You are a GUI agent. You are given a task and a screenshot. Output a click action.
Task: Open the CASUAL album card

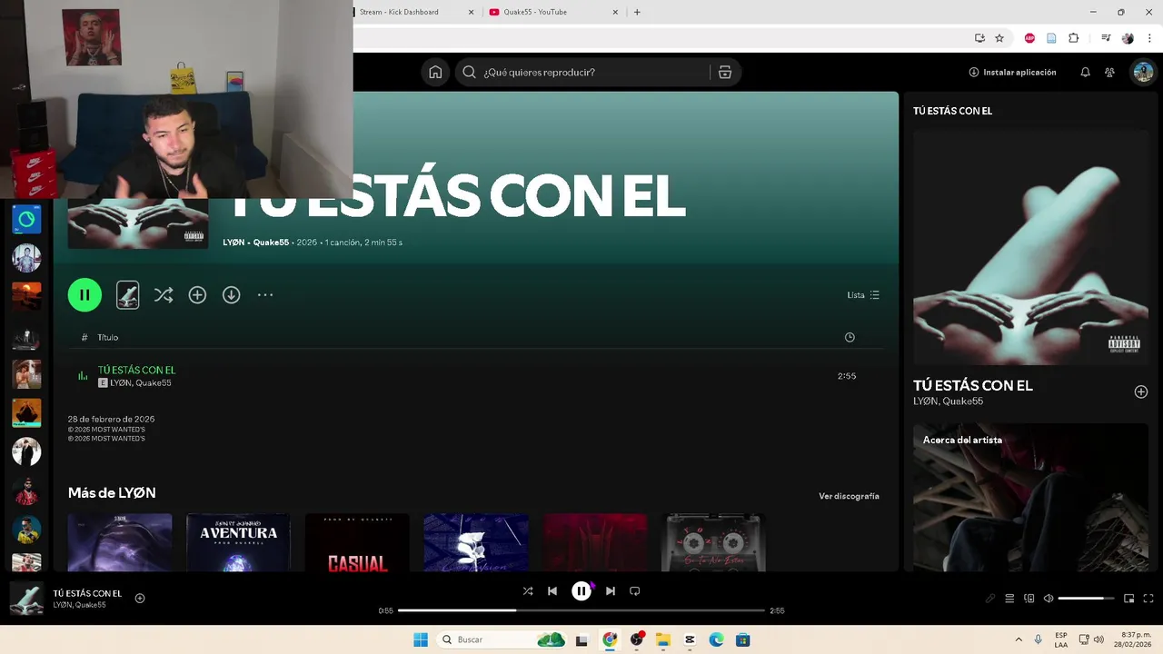pyautogui.click(x=357, y=542)
